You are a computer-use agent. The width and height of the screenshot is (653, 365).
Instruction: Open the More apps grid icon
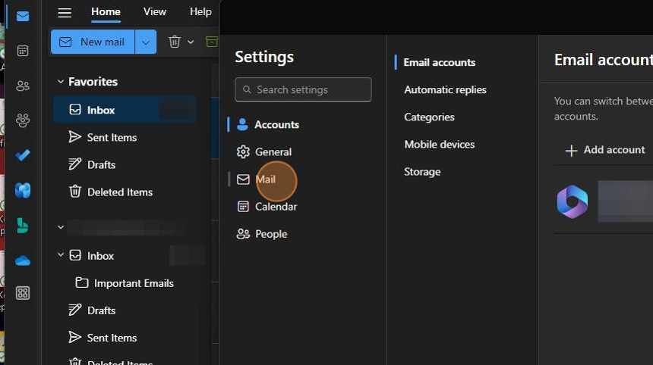pyautogui.click(x=23, y=293)
